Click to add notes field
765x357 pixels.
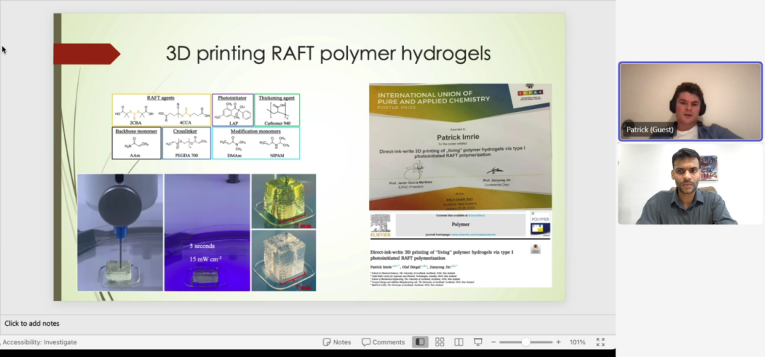tap(32, 323)
